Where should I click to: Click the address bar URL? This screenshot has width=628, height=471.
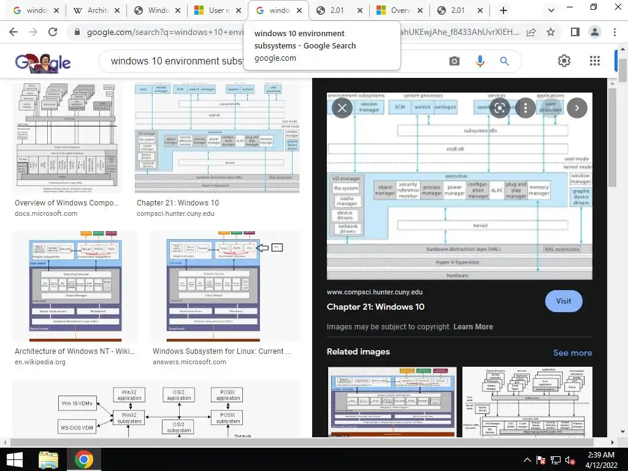point(164,32)
